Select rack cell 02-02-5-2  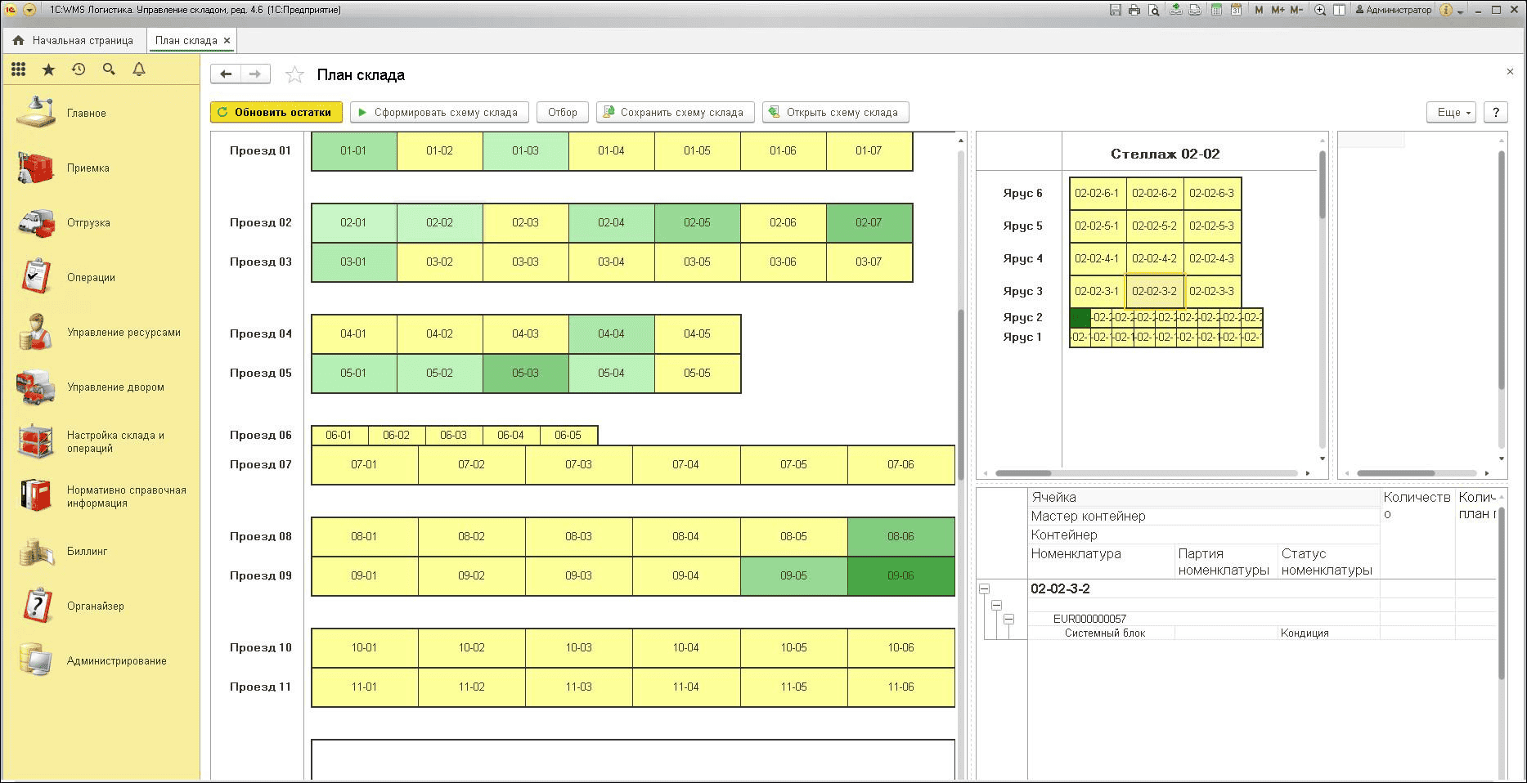coord(1154,226)
